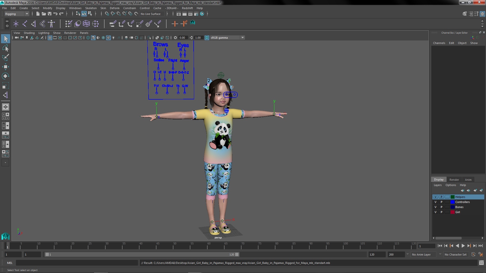The height and width of the screenshot is (273, 486).
Task: Toggle Controllers layer playback P box
Action: click(441, 202)
